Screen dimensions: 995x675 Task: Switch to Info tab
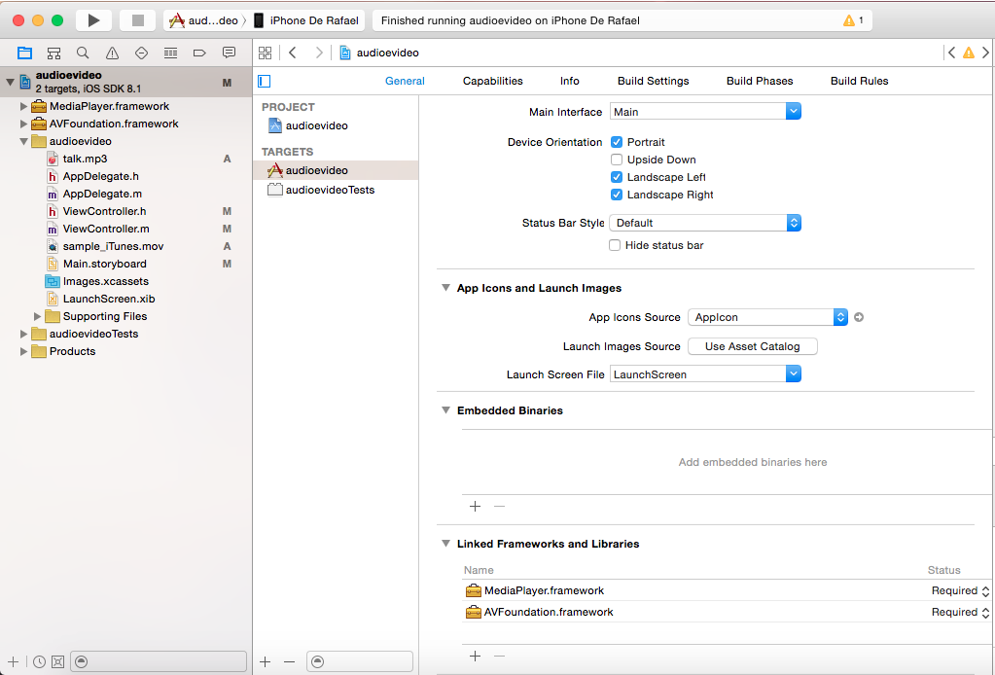(569, 81)
